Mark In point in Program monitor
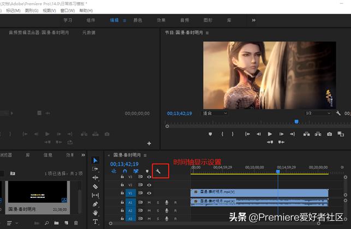351x229 pixels. (x=222, y=134)
